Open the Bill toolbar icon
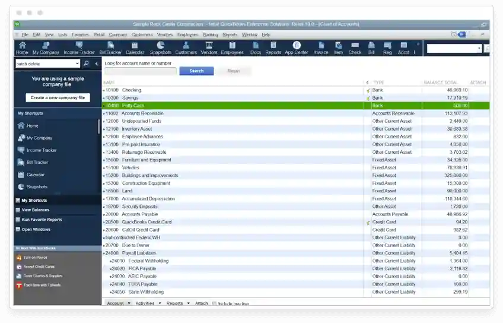This screenshot has height=323, width=503. [371, 48]
